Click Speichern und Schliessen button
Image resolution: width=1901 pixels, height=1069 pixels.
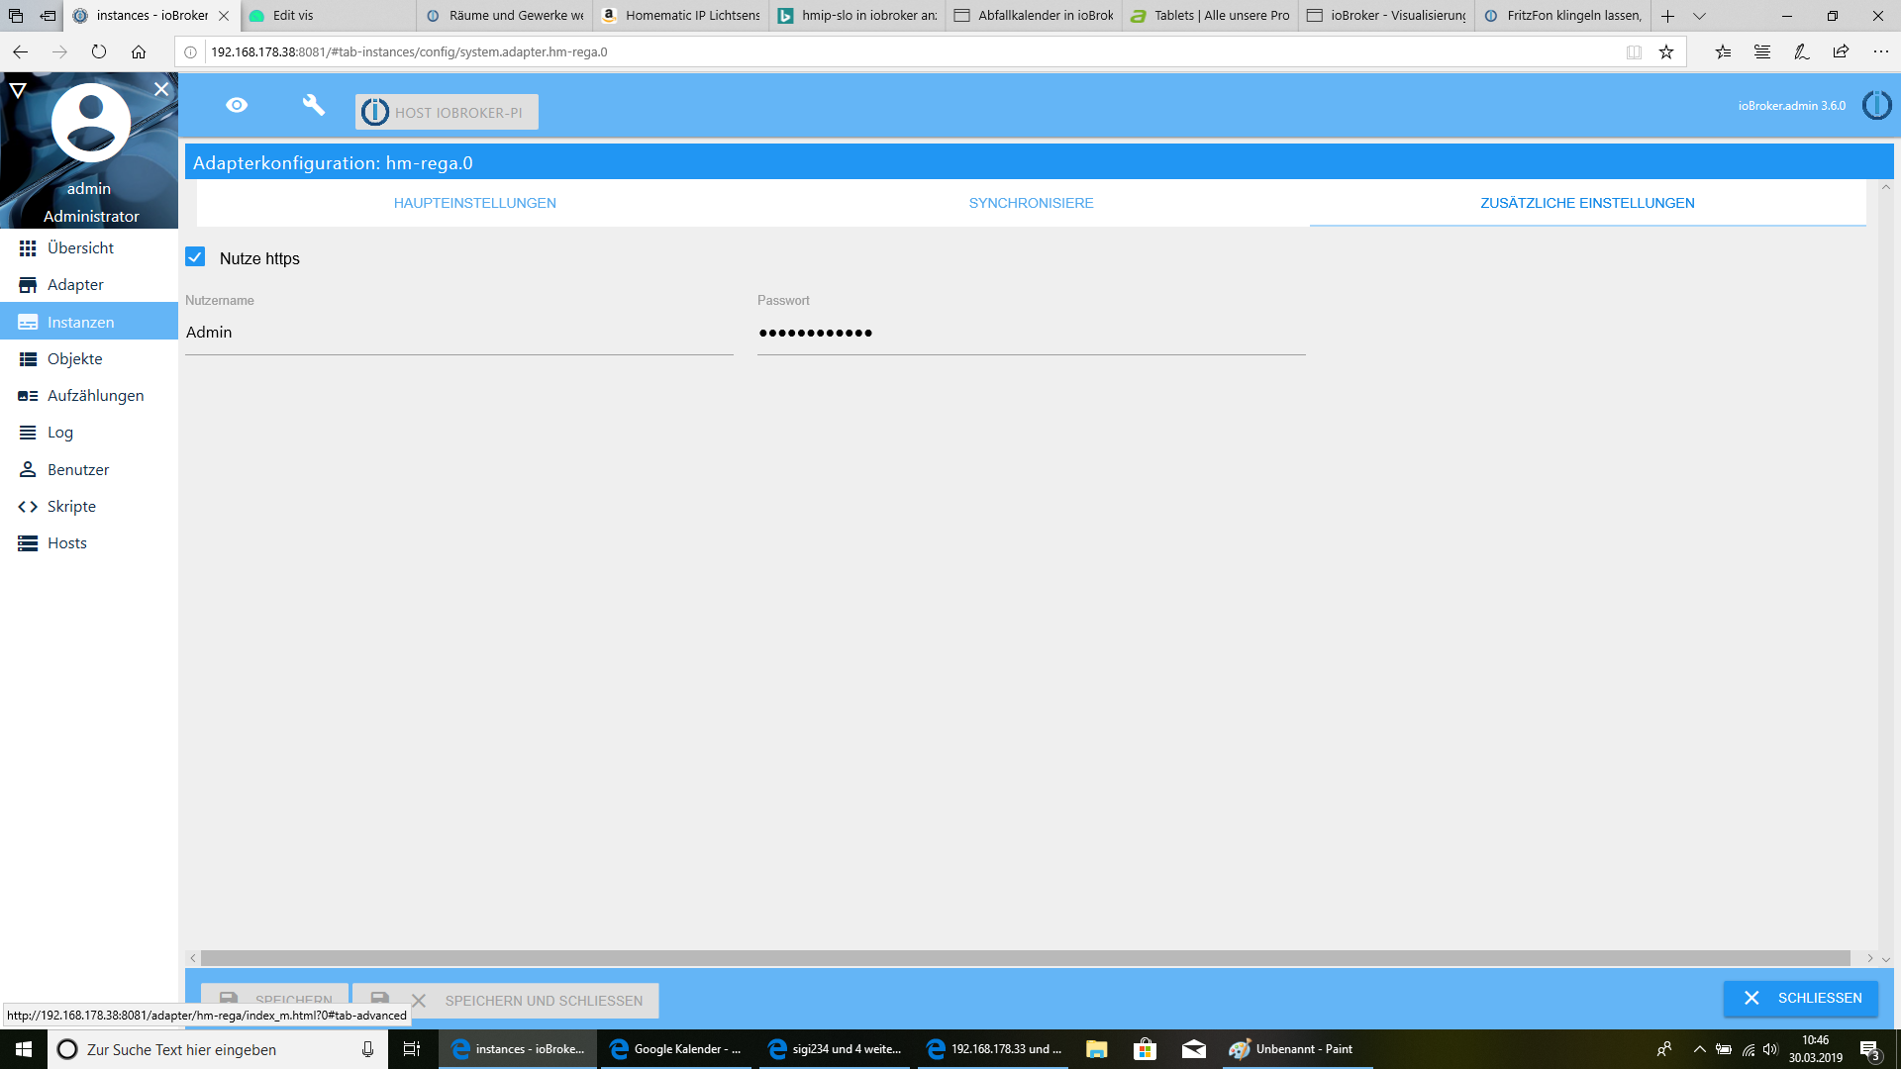tap(543, 1001)
